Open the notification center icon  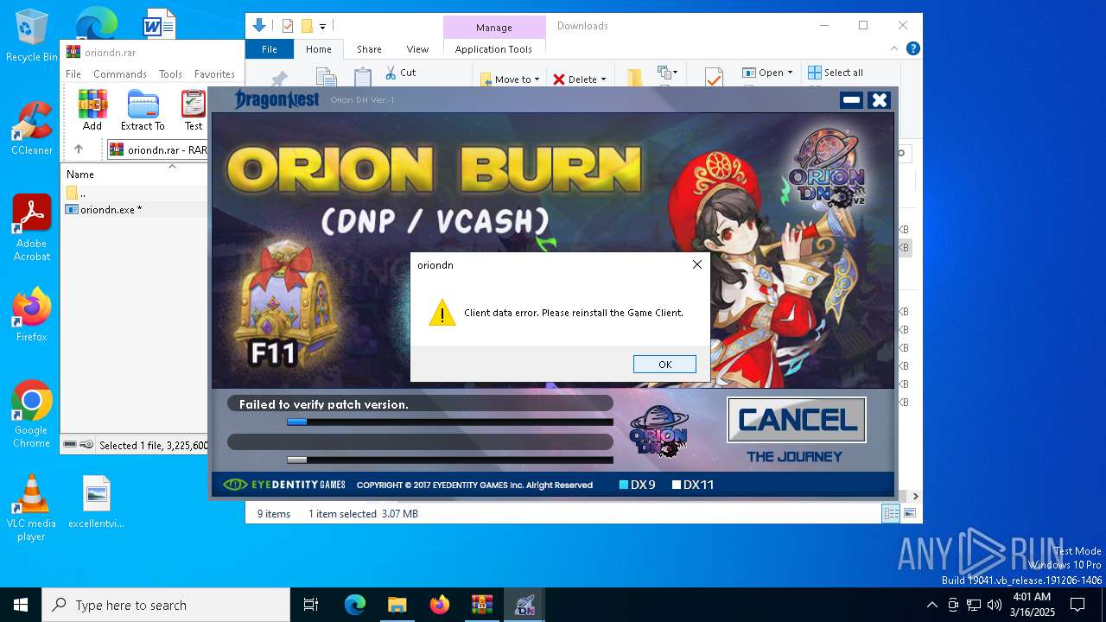click(1077, 605)
